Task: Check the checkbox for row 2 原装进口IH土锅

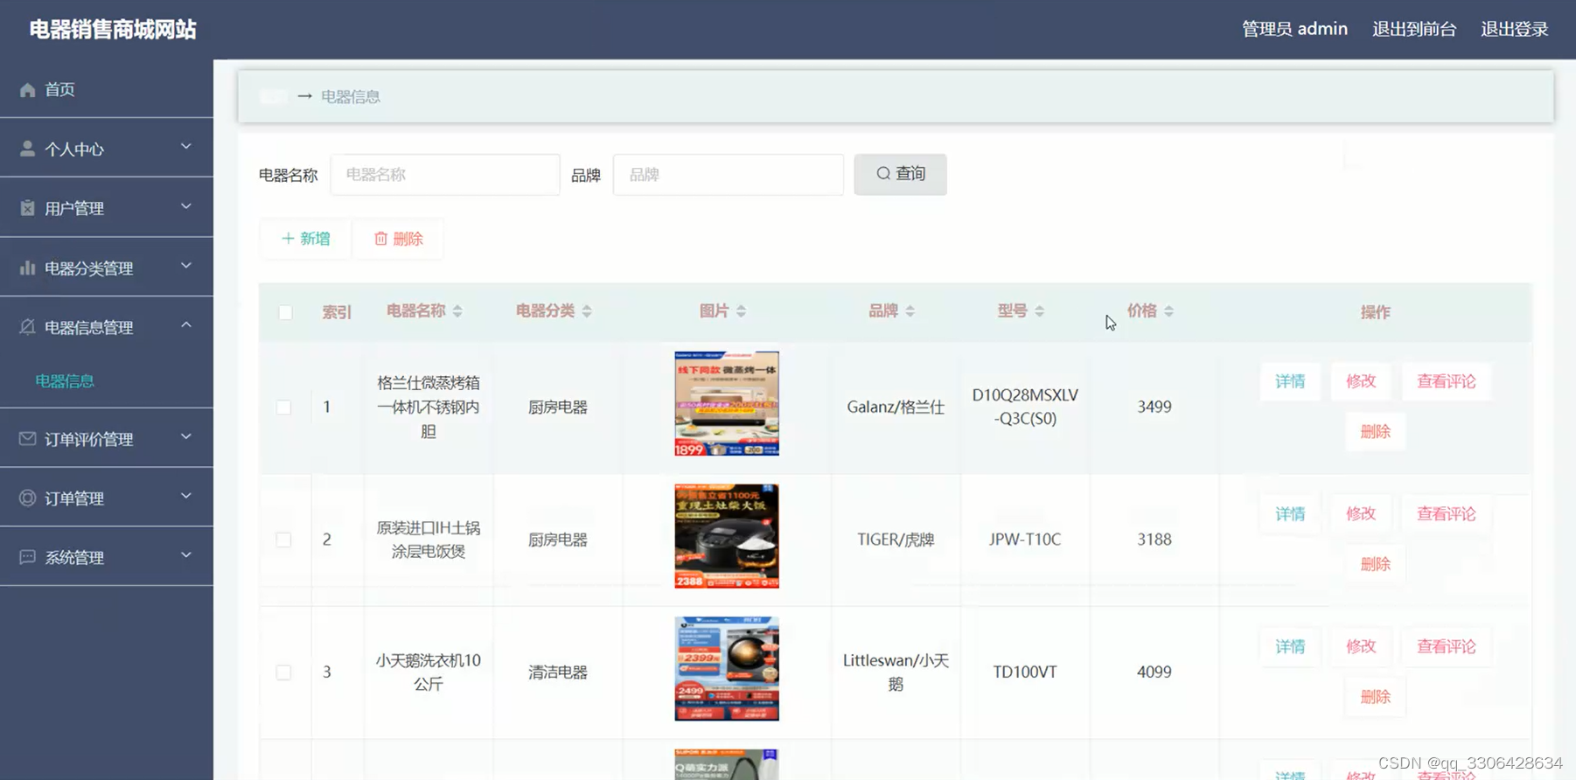Action: point(283,540)
